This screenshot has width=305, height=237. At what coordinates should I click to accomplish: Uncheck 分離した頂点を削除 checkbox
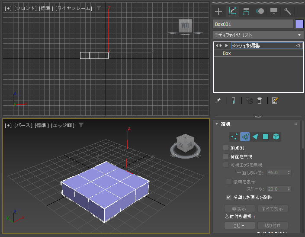tap(229, 197)
